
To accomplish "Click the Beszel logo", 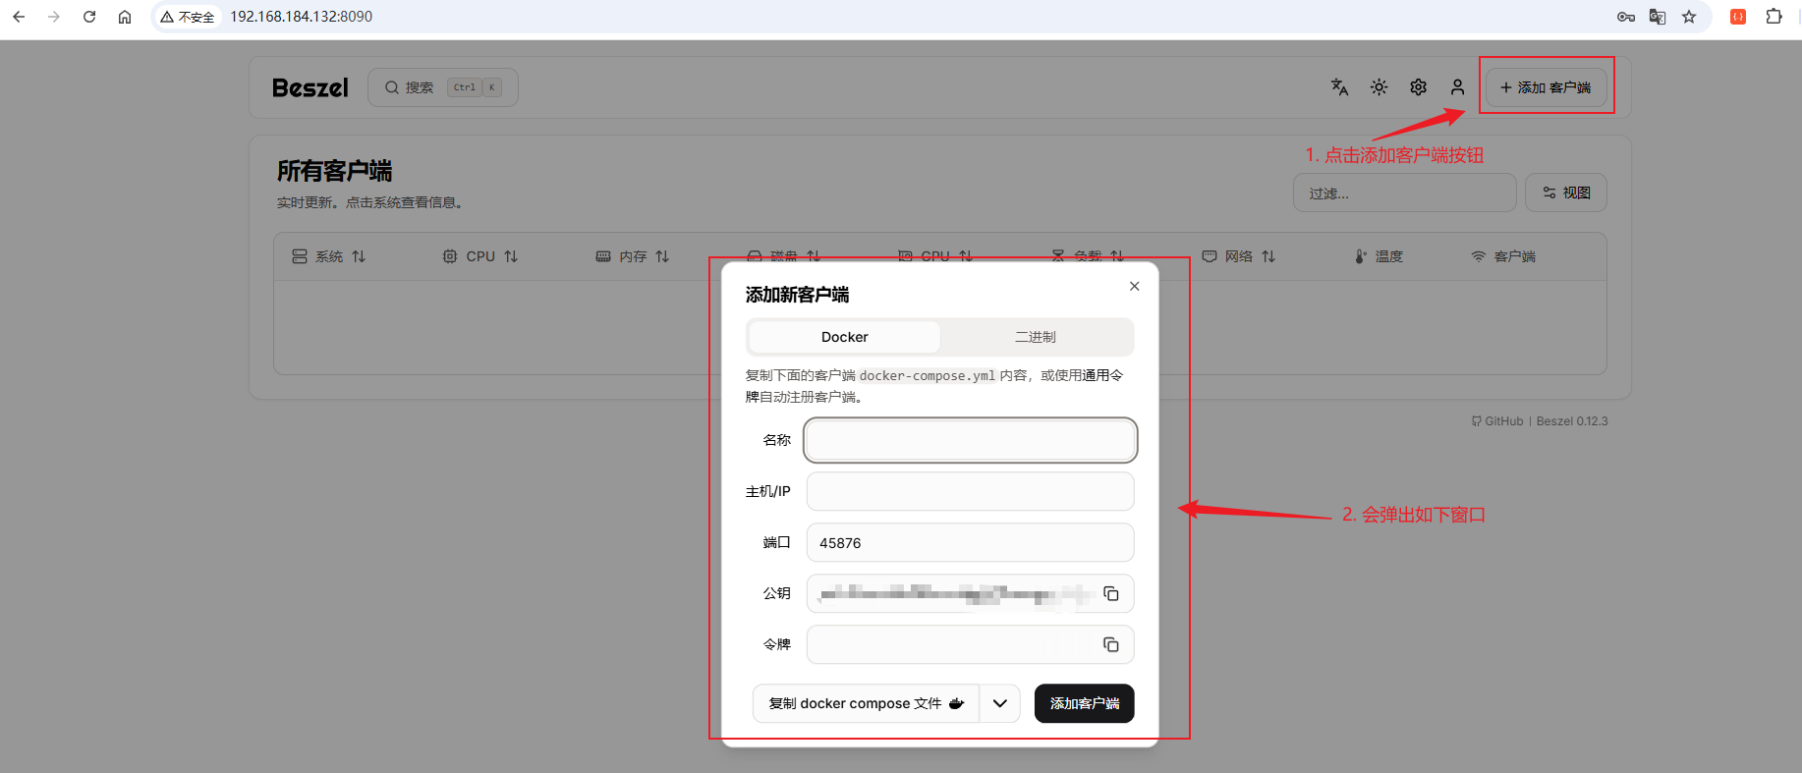I will (310, 87).
